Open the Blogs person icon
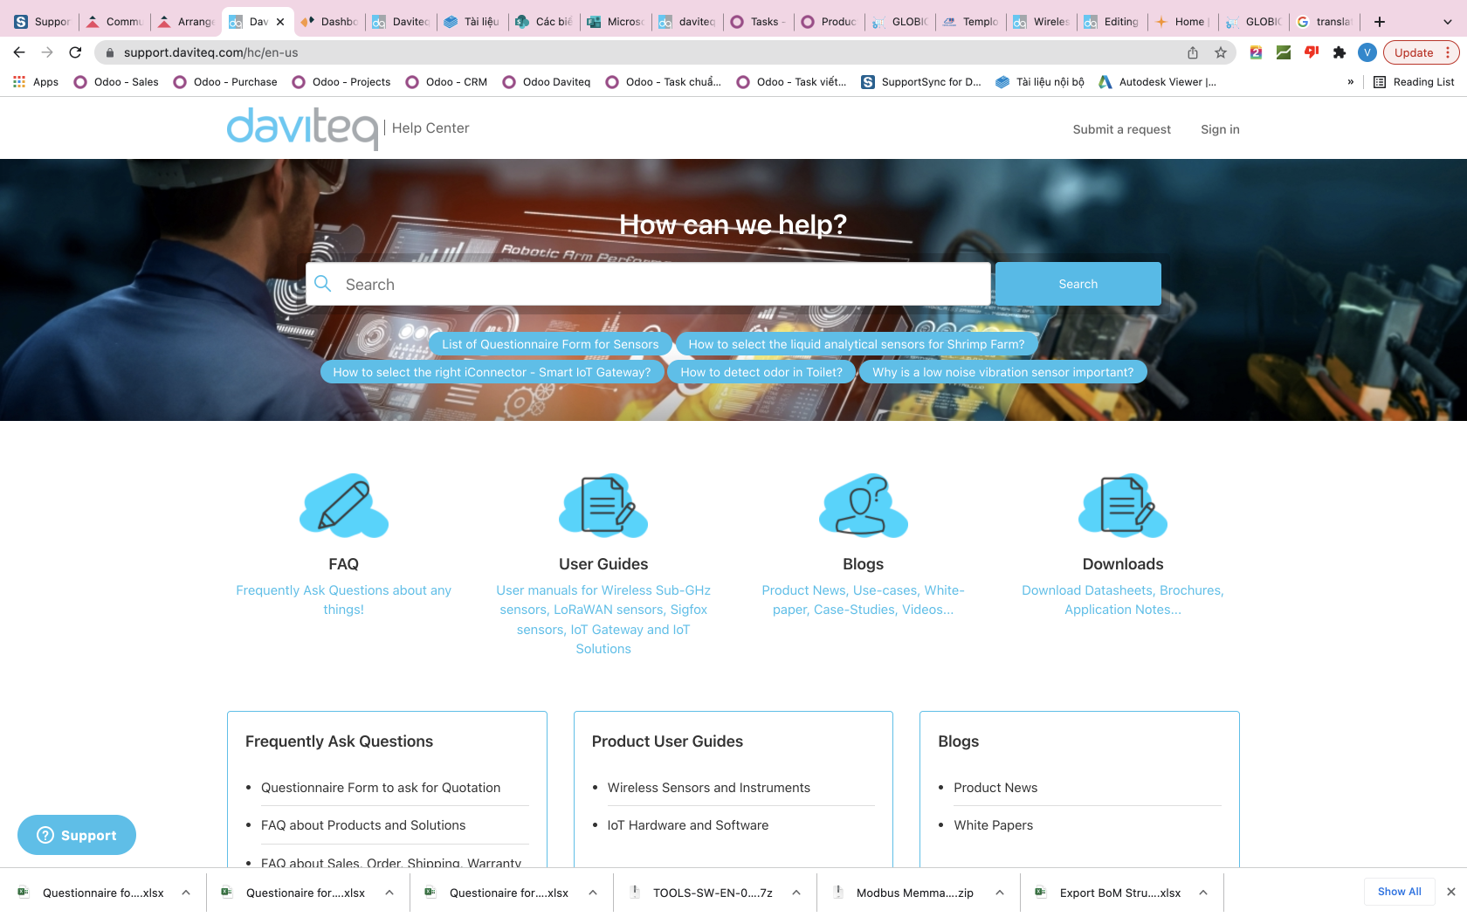This screenshot has width=1467, height=917. [864, 506]
